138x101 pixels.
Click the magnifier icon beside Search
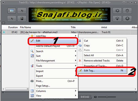click(32, 51)
